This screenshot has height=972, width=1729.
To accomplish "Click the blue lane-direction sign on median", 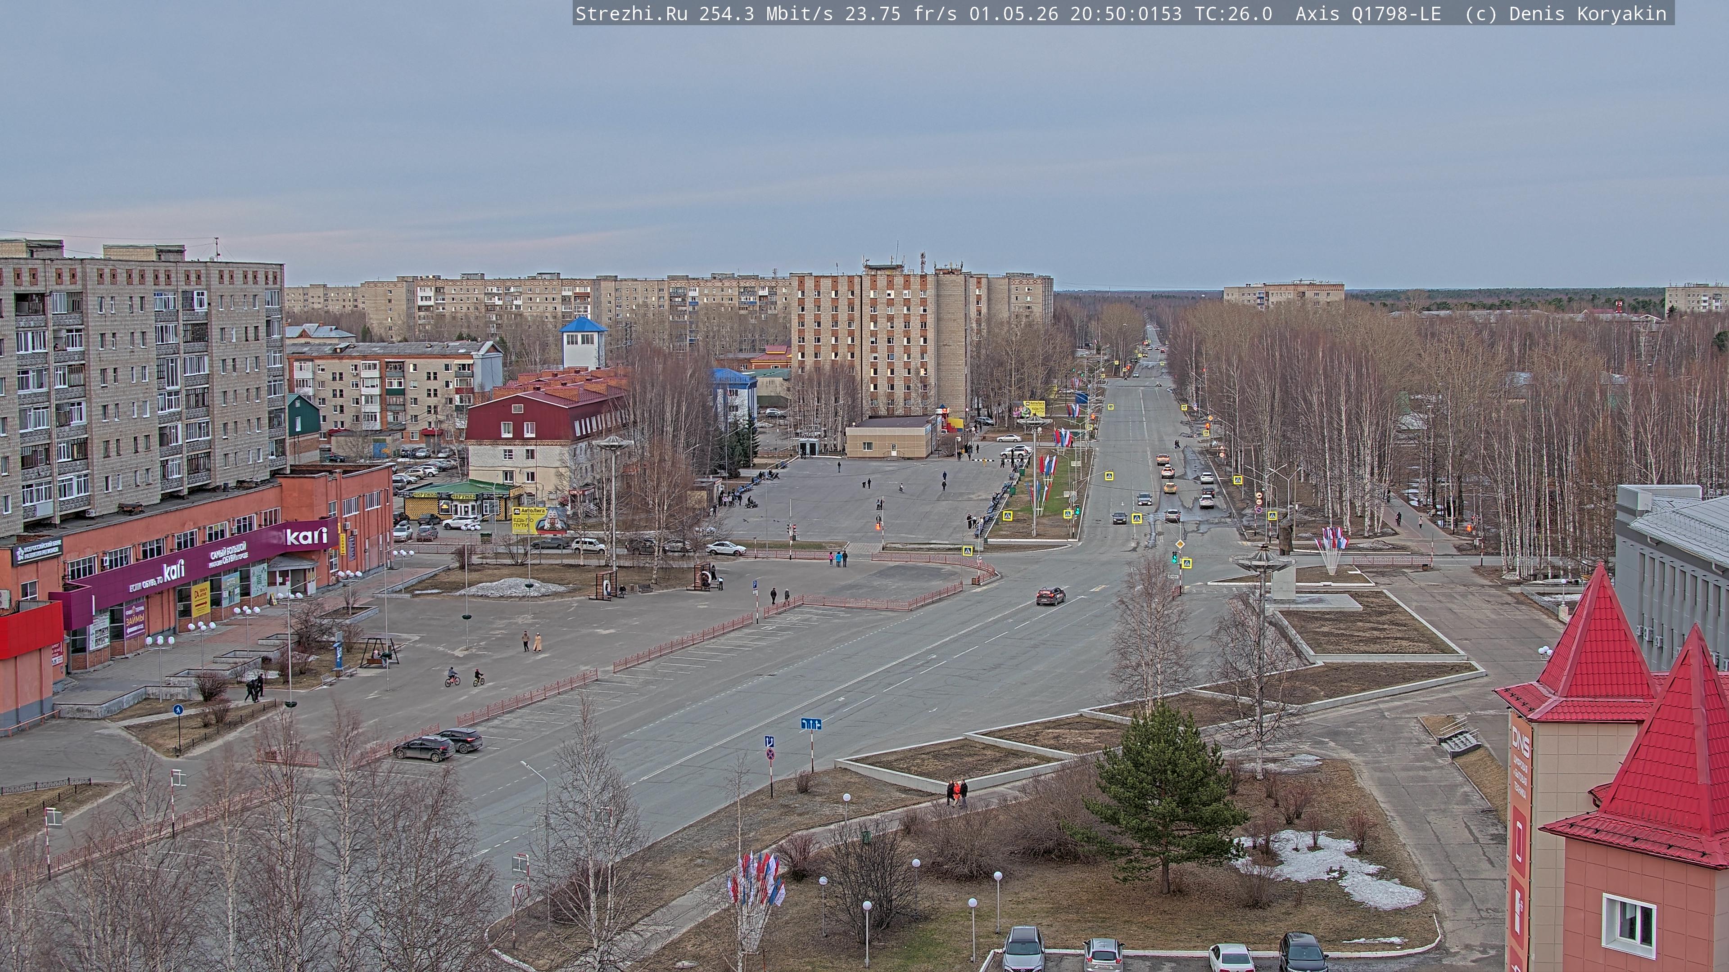I will click(x=811, y=724).
